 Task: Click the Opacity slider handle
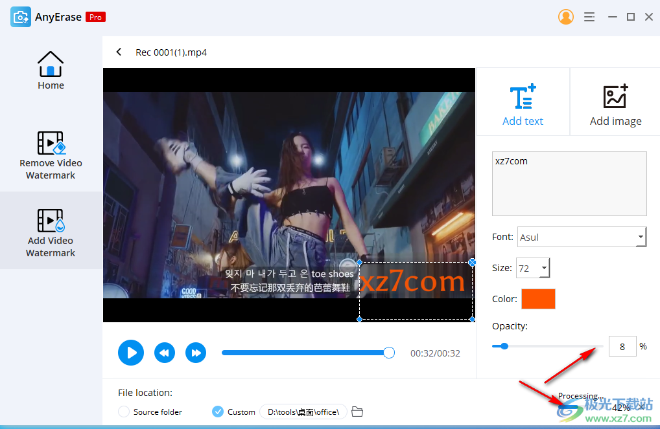pyautogui.click(x=504, y=346)
